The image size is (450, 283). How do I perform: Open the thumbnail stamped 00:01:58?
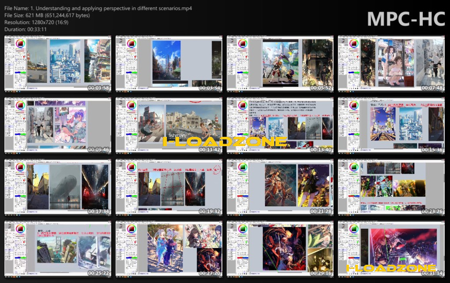coord(58,64)
